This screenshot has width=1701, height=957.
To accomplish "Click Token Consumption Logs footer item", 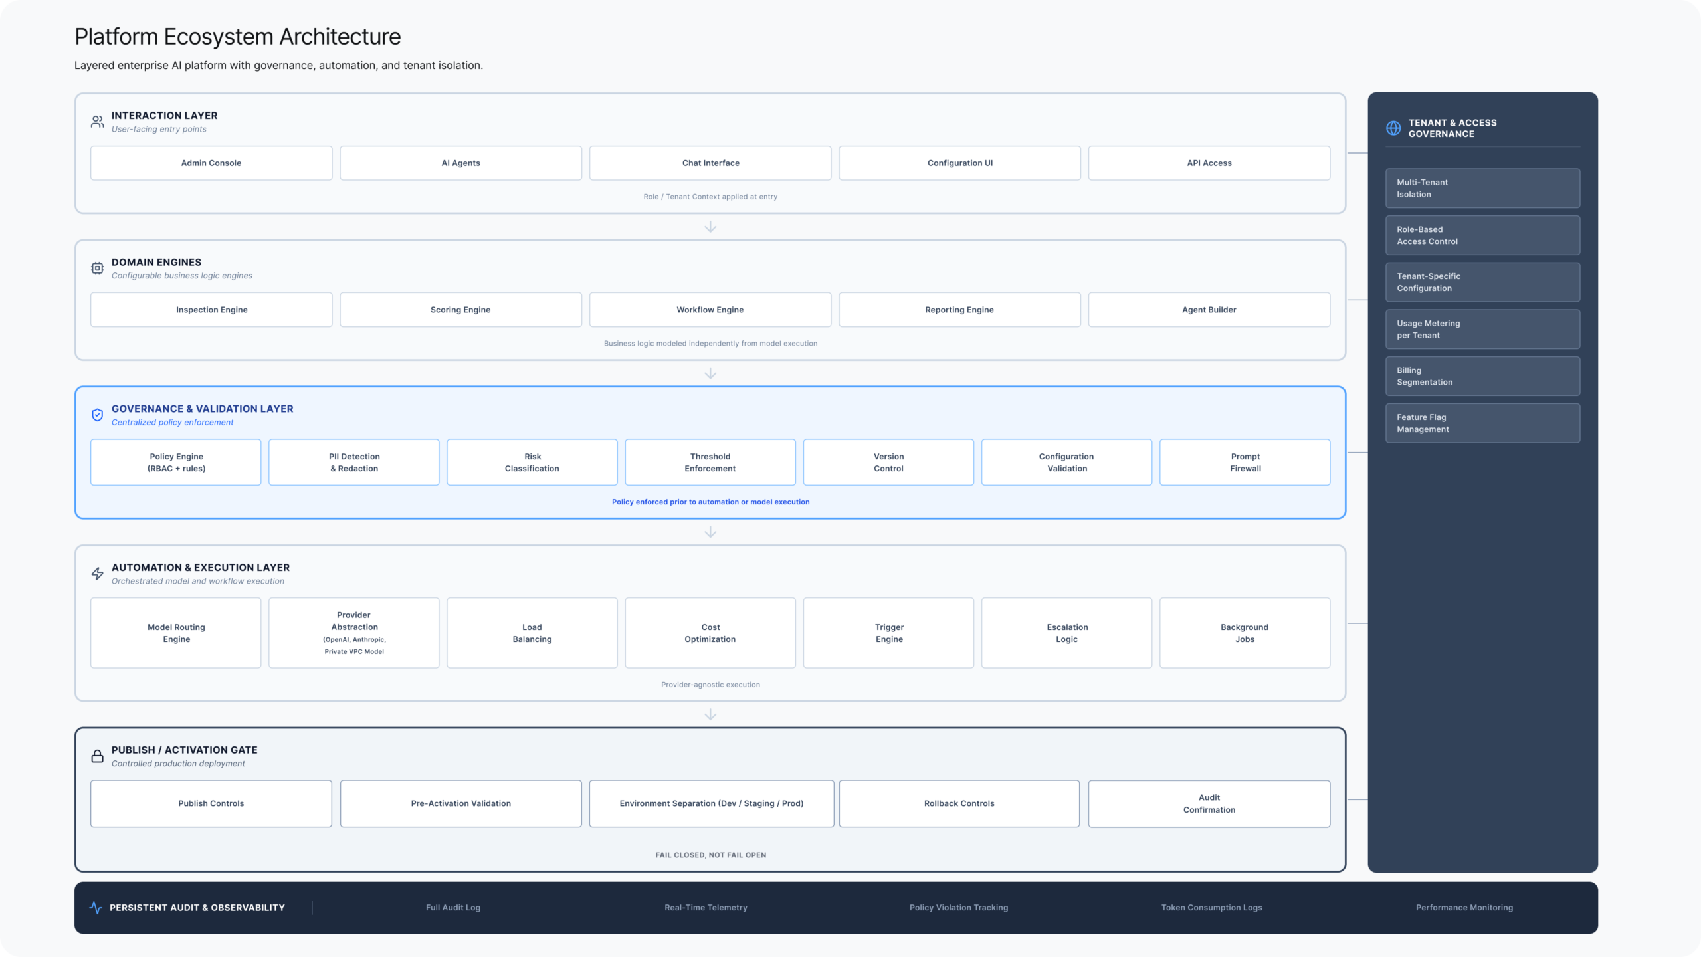I will point(1211,908).
